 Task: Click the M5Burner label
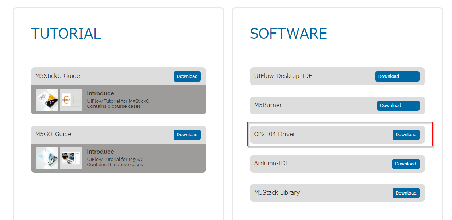point(268,105)
